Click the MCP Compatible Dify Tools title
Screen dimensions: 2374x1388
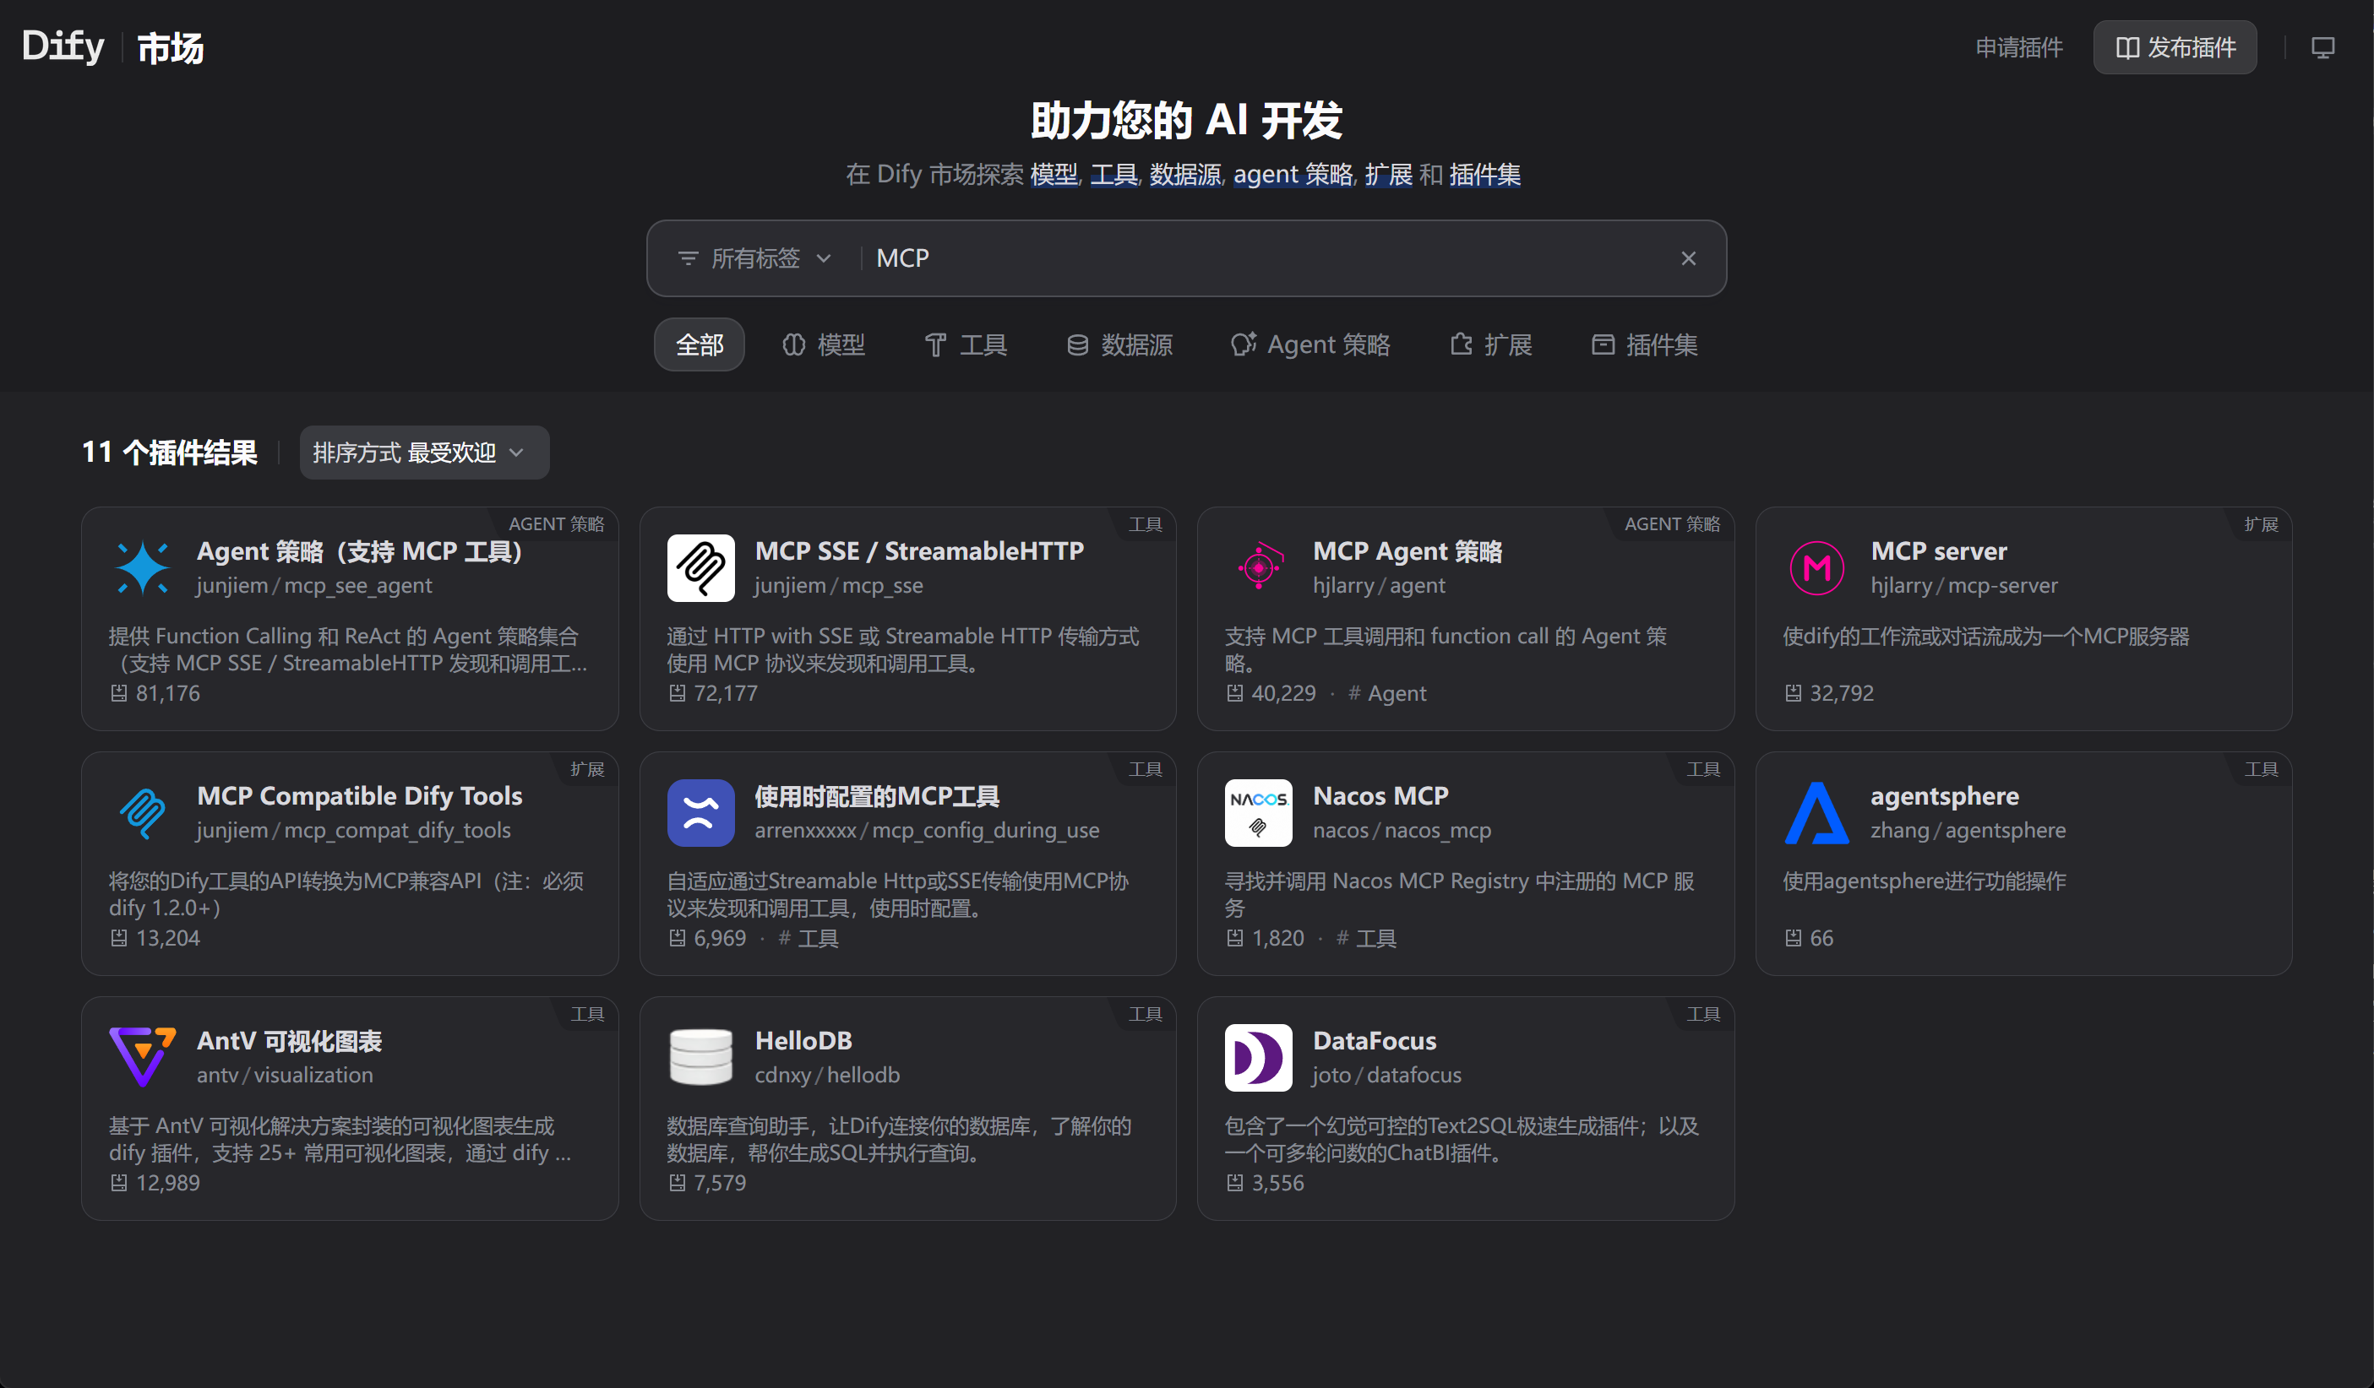pos(359,795)
